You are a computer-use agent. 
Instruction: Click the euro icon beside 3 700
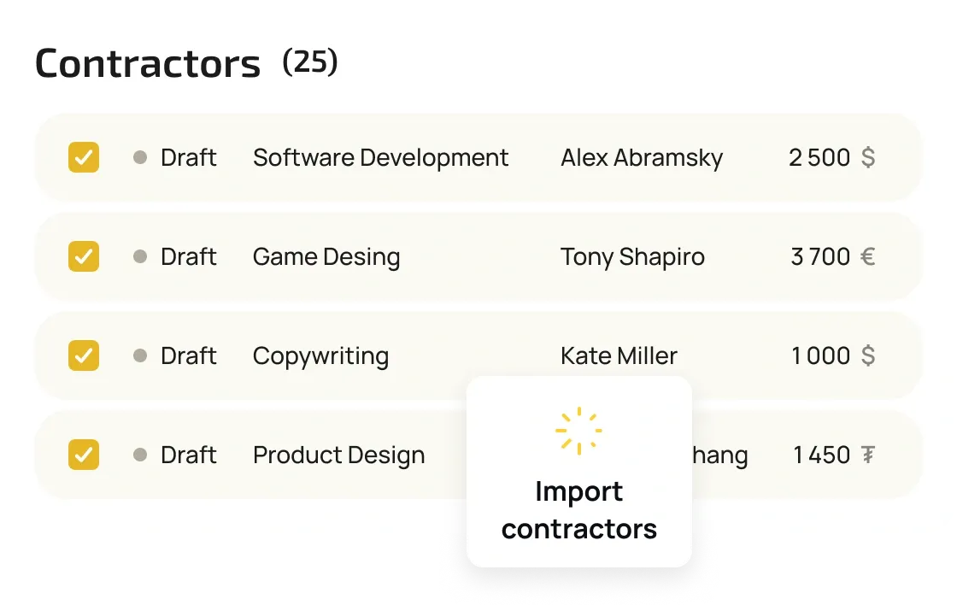(x=867, y=256)
